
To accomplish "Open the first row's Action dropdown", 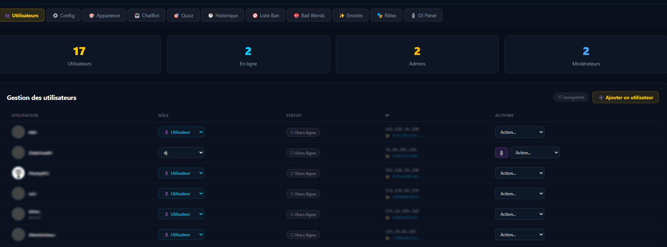I will [x=519, y=132].
